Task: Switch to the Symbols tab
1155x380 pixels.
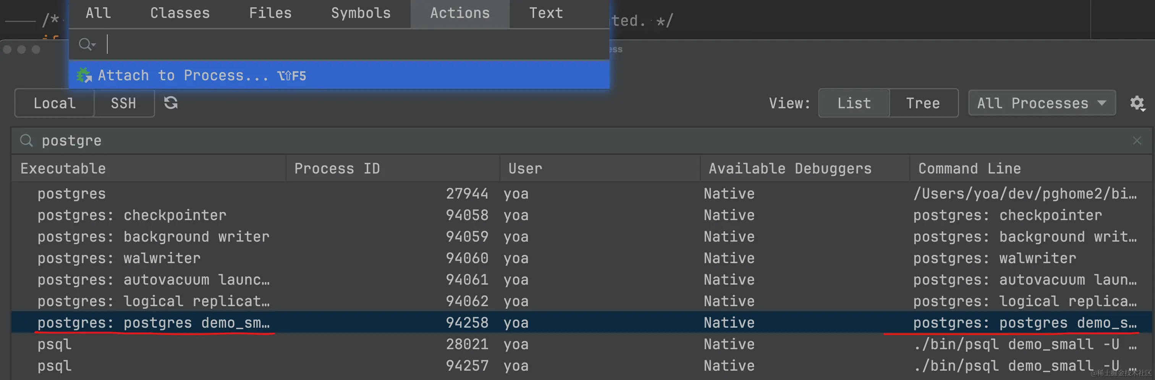Action: coord(361,13)
